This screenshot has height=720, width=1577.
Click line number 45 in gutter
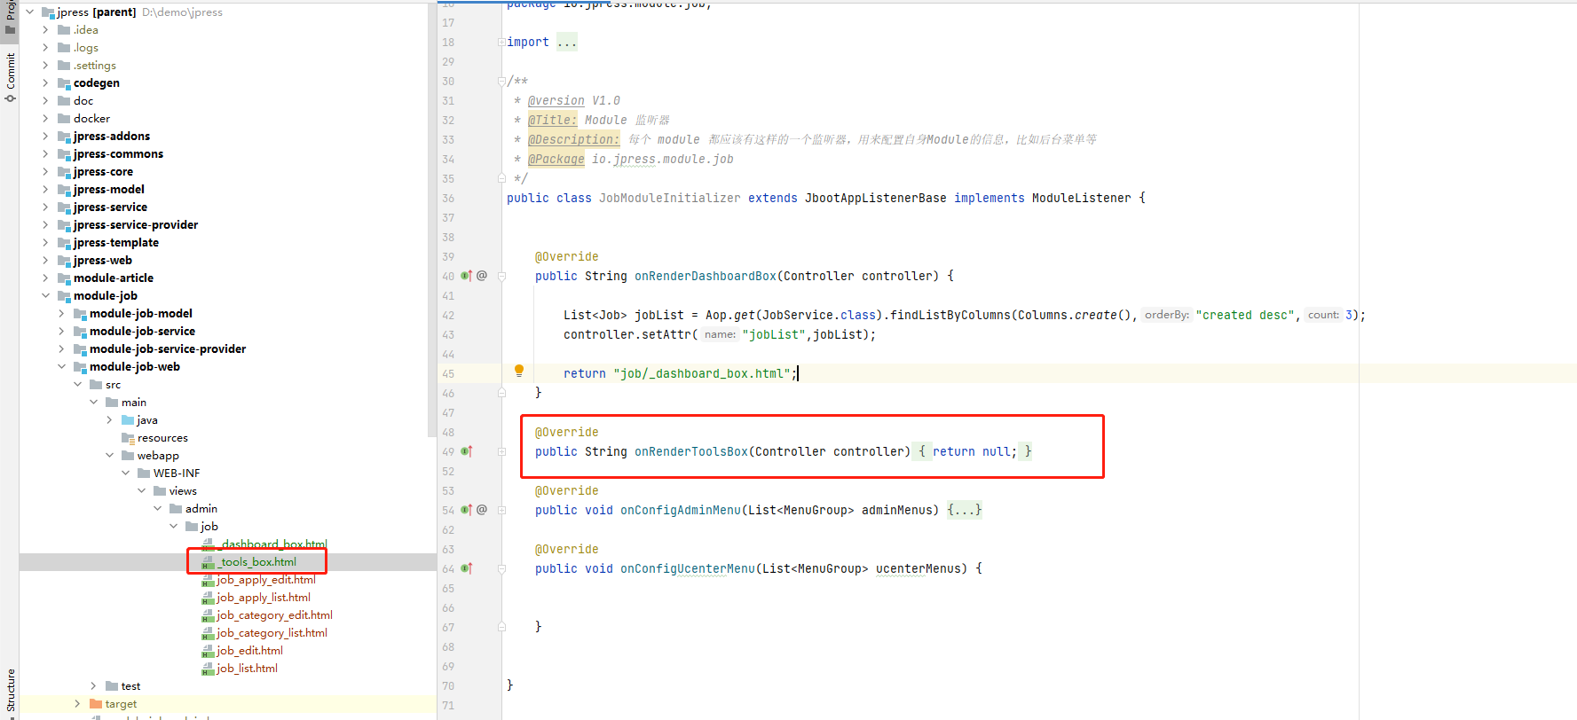(x=448, y=373)
